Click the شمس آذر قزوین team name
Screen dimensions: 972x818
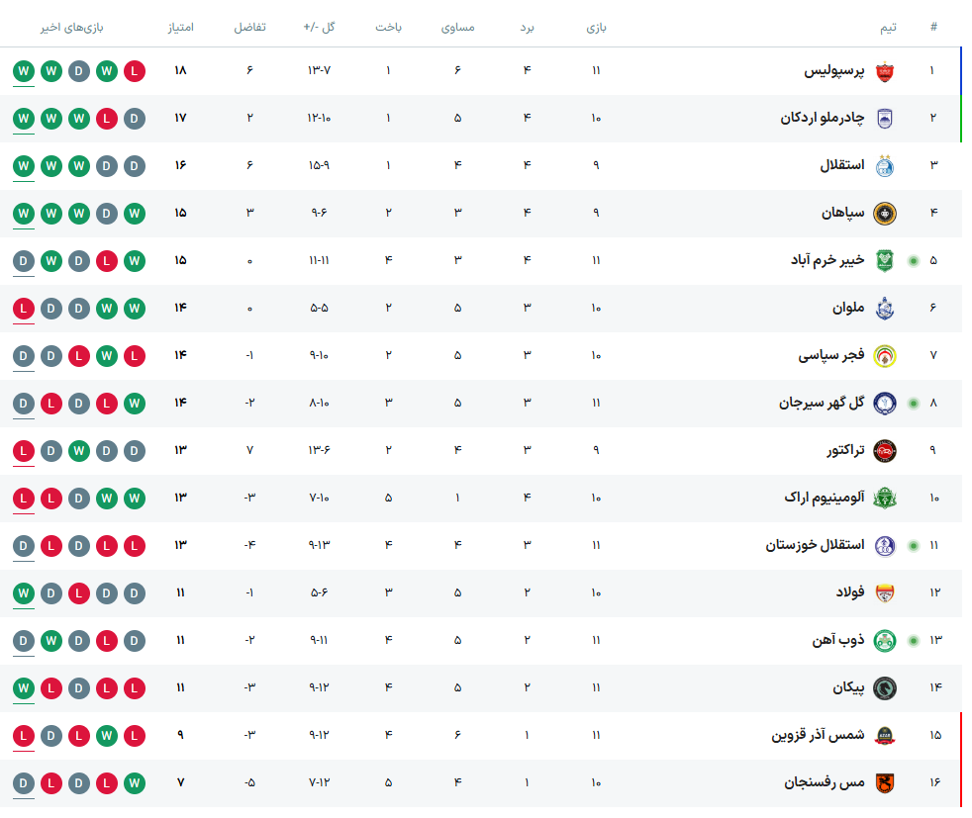818,736
